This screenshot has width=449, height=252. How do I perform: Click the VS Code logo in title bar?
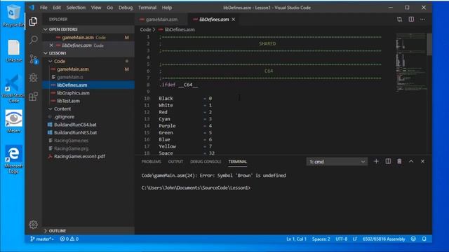pyautogui.click(x=32, y=8)
